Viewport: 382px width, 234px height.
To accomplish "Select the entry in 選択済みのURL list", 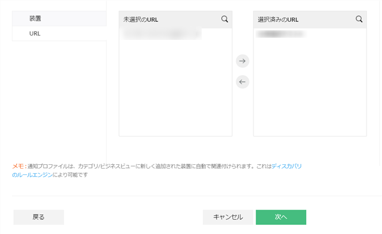I will point(281,35).
